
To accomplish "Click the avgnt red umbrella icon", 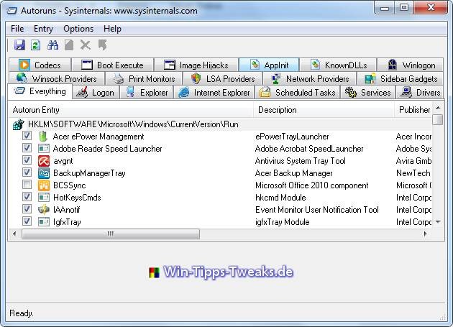I will (44, 161).
